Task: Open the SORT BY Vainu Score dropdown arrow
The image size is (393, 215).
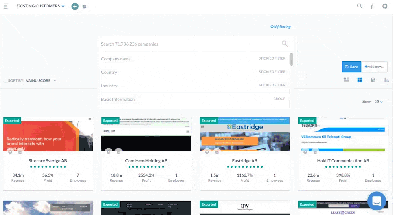Action: pyautogui.click(x=55, y=80)
